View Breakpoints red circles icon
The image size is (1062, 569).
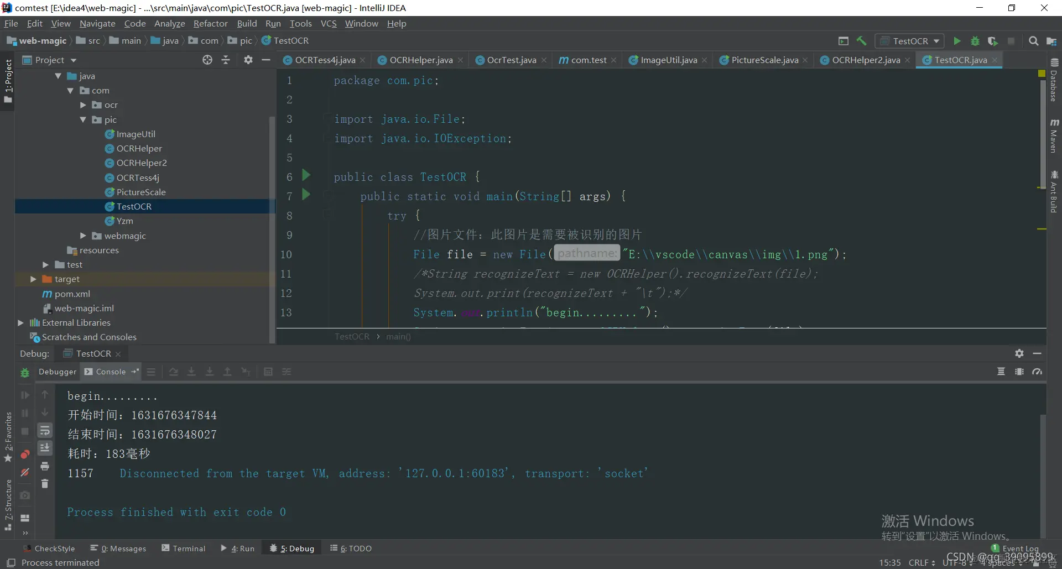[25, 455]
